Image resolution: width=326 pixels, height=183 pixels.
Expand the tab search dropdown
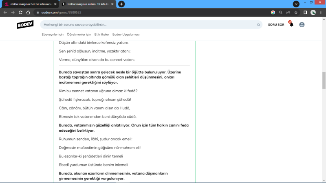296,4
